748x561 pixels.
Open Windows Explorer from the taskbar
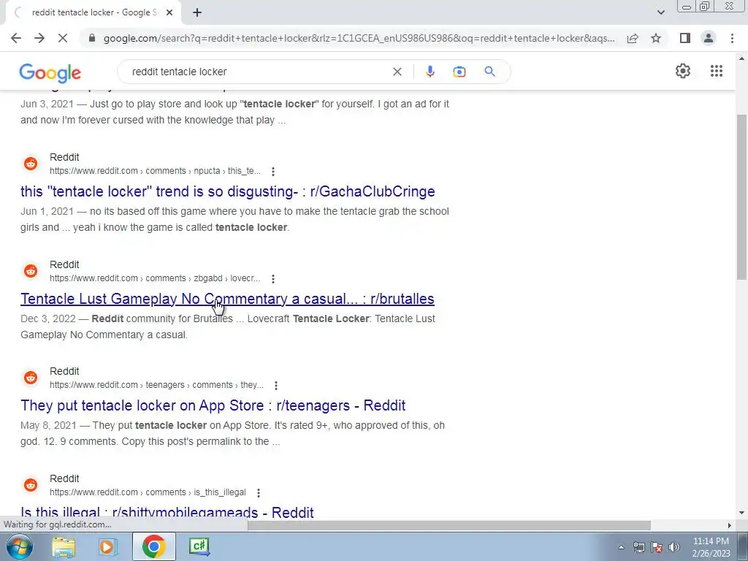64,546
